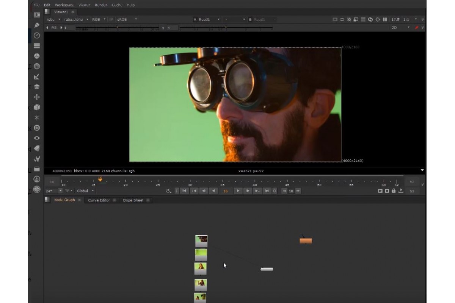Image resolution: width=455 pixels, height=303 pixels.
Task: Open the Time nodes clock icon
Action: coord(36,36)
